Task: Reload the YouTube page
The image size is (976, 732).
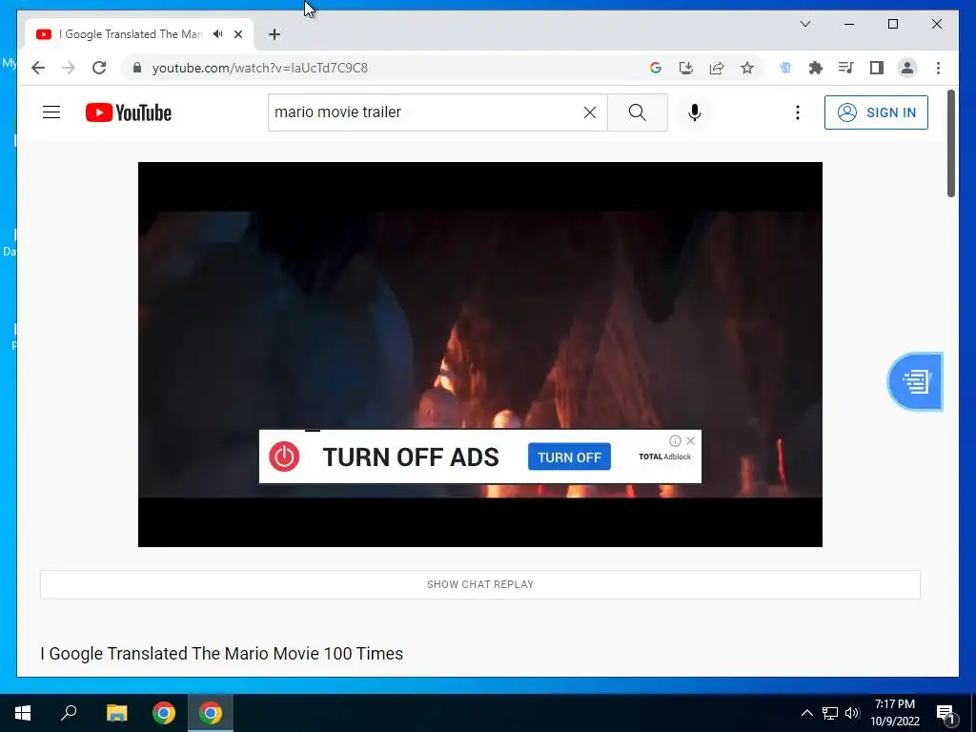Action: [99, 68]
